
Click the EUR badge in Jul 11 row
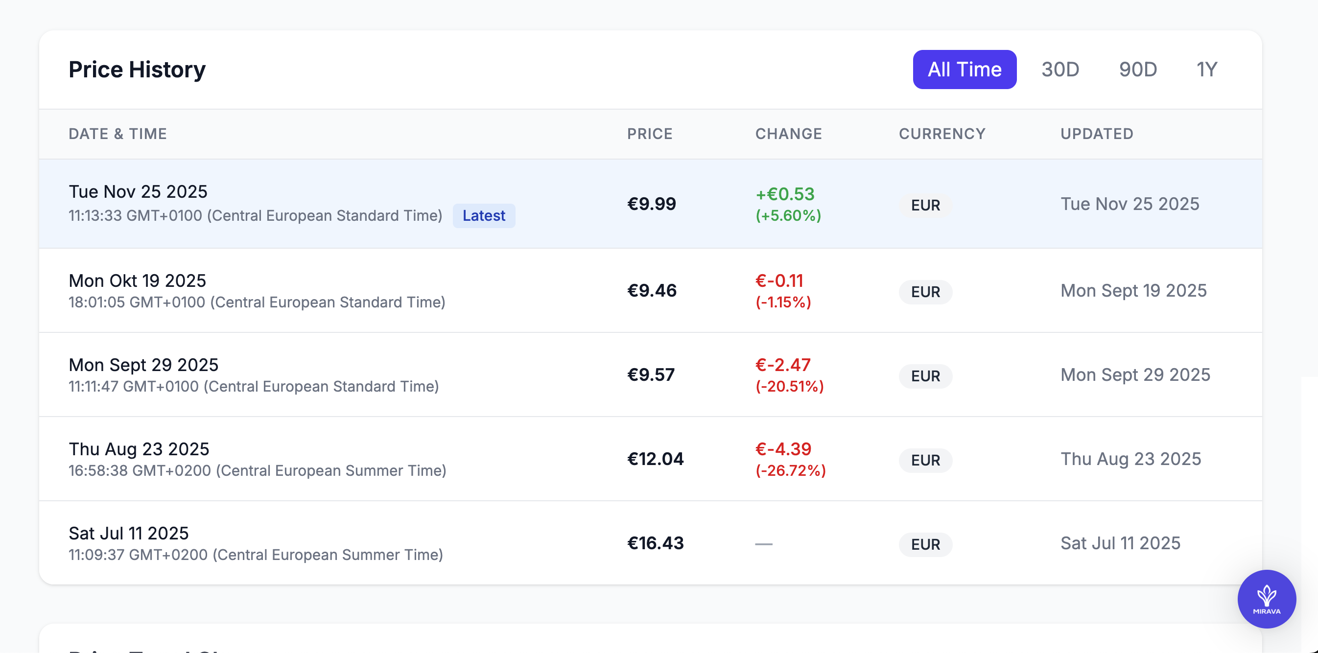(925, 545)
